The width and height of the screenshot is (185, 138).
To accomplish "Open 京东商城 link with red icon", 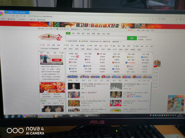I will [73, 62].
